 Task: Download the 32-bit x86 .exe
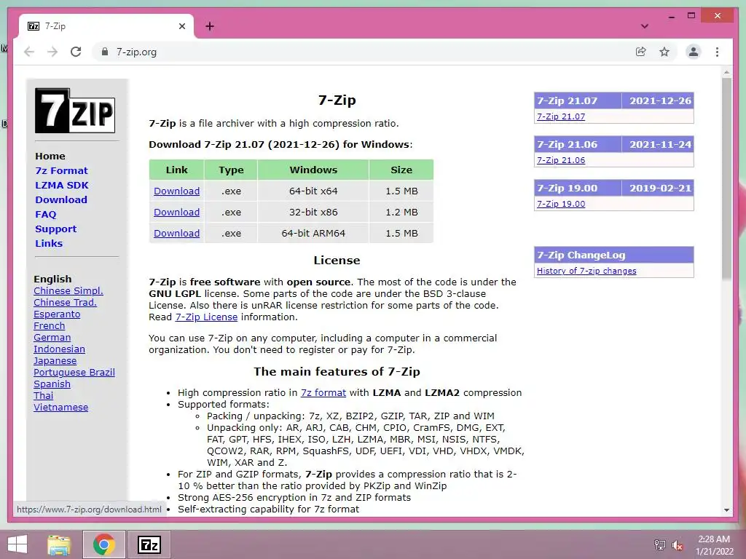pos(176,212)
